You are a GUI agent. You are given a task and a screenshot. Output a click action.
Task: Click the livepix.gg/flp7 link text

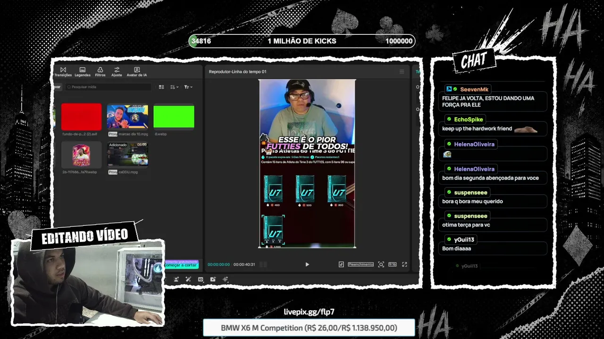click(309, 312)
